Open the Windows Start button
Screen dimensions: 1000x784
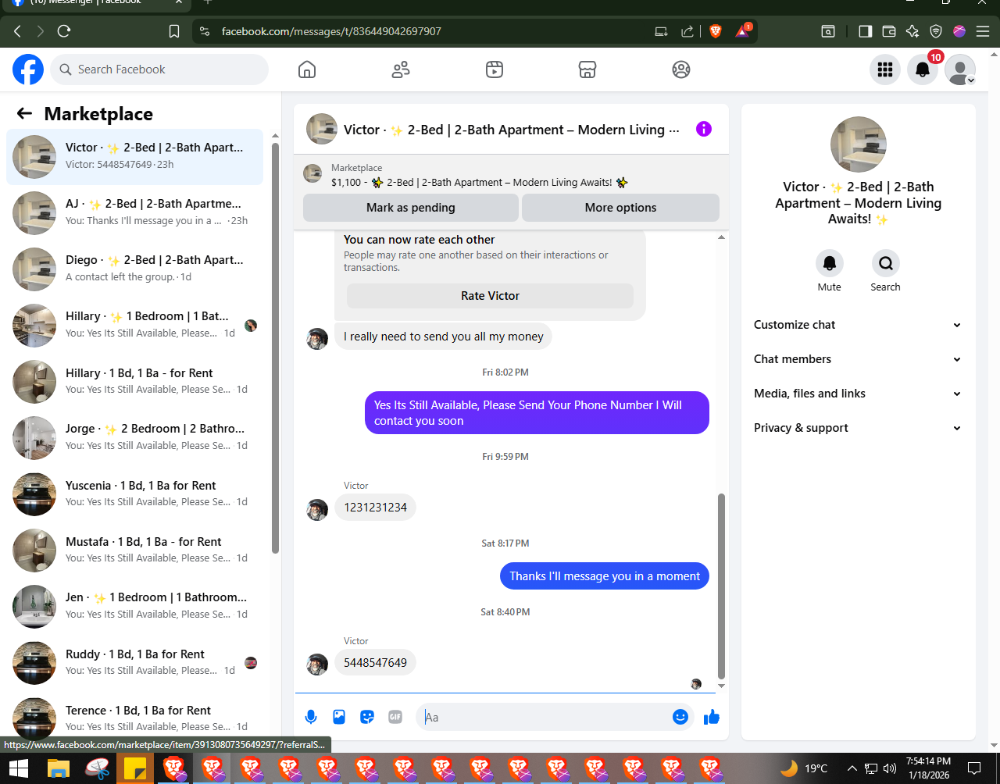[19, 768]
